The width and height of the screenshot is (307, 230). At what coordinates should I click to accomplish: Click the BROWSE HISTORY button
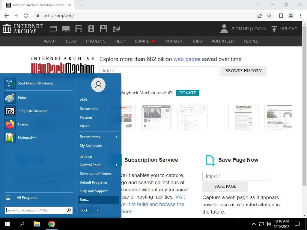click(243, 71)
